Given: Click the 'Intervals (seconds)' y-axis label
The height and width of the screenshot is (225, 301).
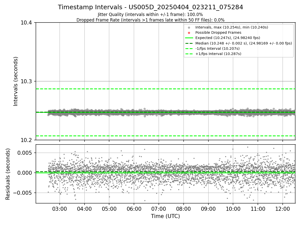Looking at the screenshot, I should [16, 81].
